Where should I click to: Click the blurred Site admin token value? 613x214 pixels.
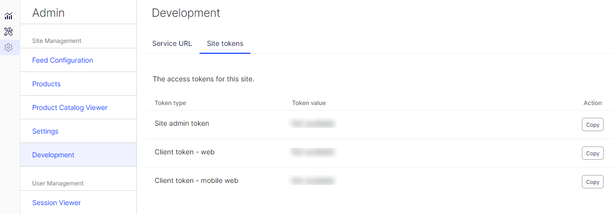click(313, 123)
